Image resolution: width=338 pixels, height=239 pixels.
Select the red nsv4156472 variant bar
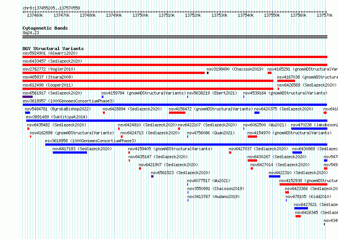point(177,113)
